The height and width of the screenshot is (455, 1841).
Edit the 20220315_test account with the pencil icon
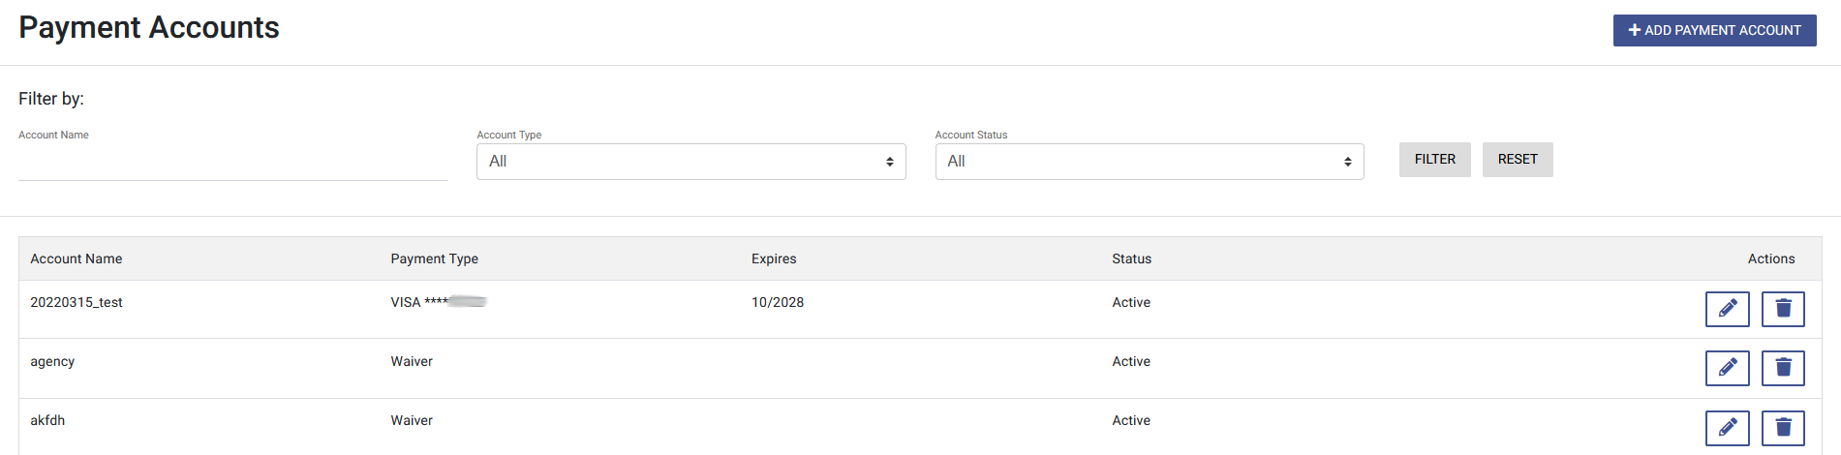pyautogui.click(x=1727, y=309)
